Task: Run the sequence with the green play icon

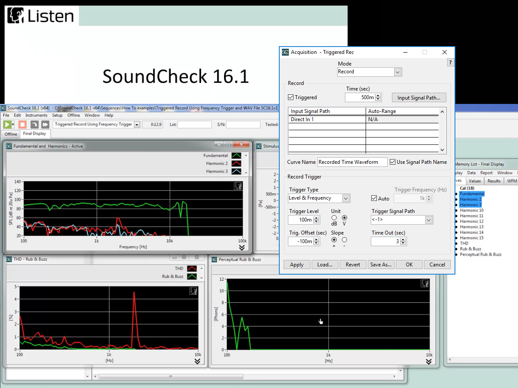Action: pyautogui.click(x=7, y=124)
